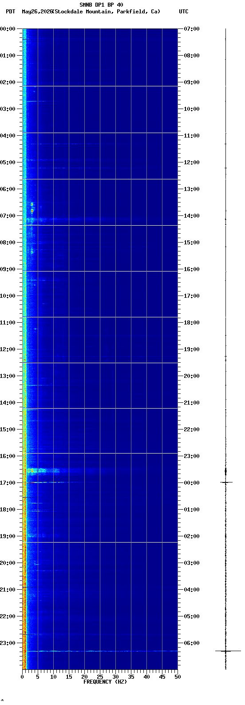The image size is (245, 705).
Task: Select the "PDT" timezone label
Action: coord(10,12)
